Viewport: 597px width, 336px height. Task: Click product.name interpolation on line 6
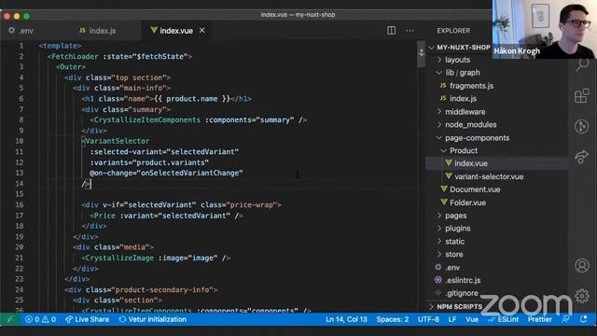pos(192,99)
